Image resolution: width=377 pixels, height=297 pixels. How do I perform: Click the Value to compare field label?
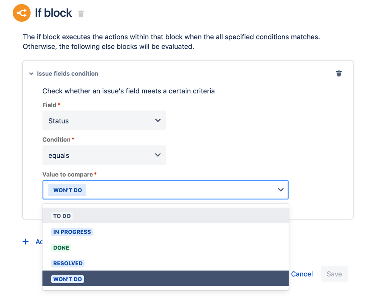click(x=68, y=174)
